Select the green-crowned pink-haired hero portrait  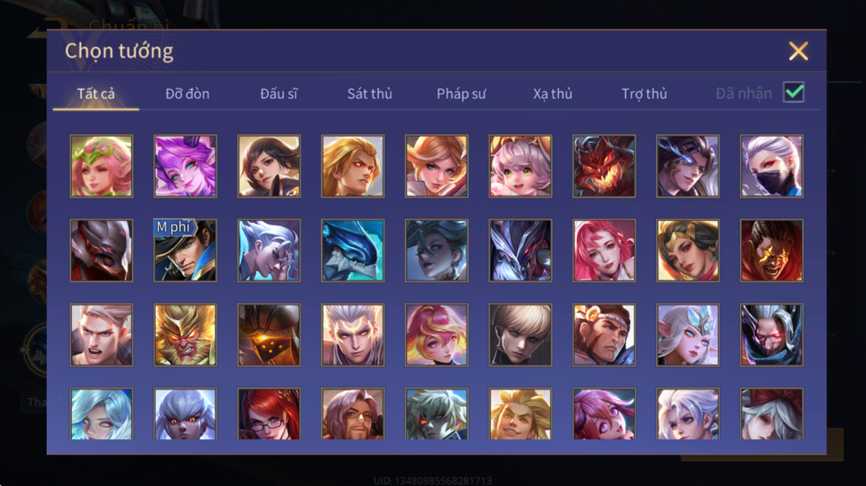coord(101,166)
